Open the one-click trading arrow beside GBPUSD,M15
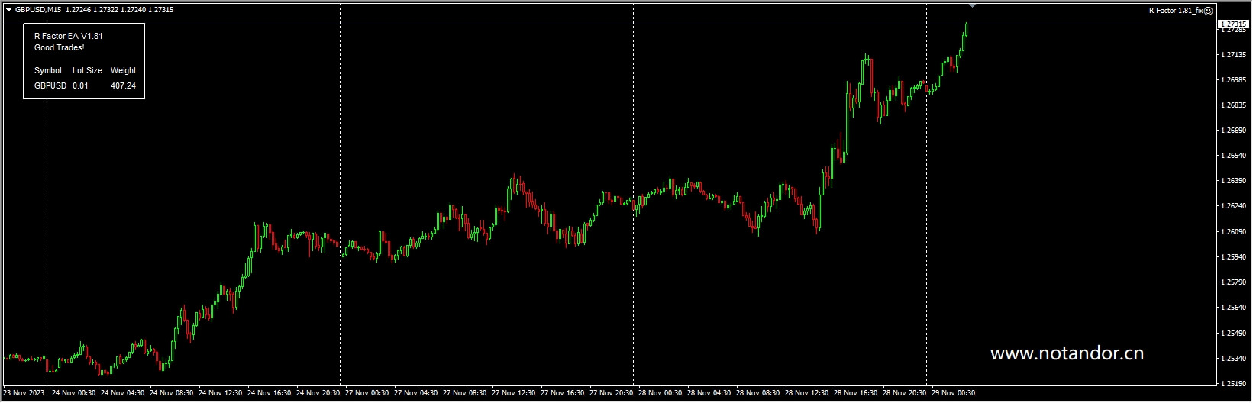The height and width of the screenshot is (403, 1253). [x=8, y=10]
